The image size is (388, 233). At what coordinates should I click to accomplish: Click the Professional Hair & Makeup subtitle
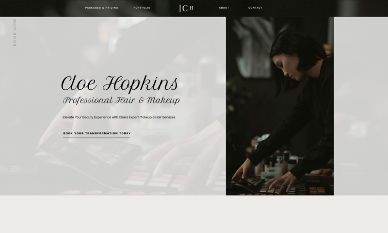coord(121,100)
